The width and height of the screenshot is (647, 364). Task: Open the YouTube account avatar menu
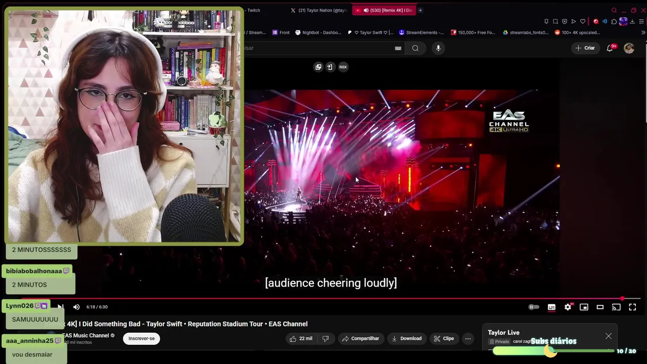tap(629, 48)
